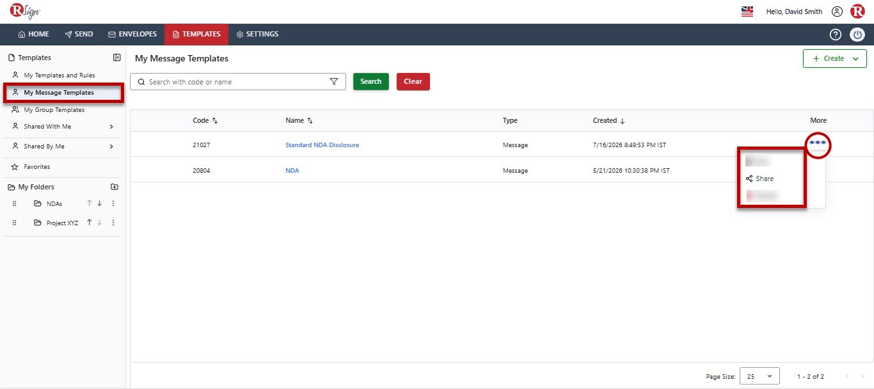The image size is (874, 389).
Task: Open the Standard NDA Disclosure link
Action: [x=322, y=145]
